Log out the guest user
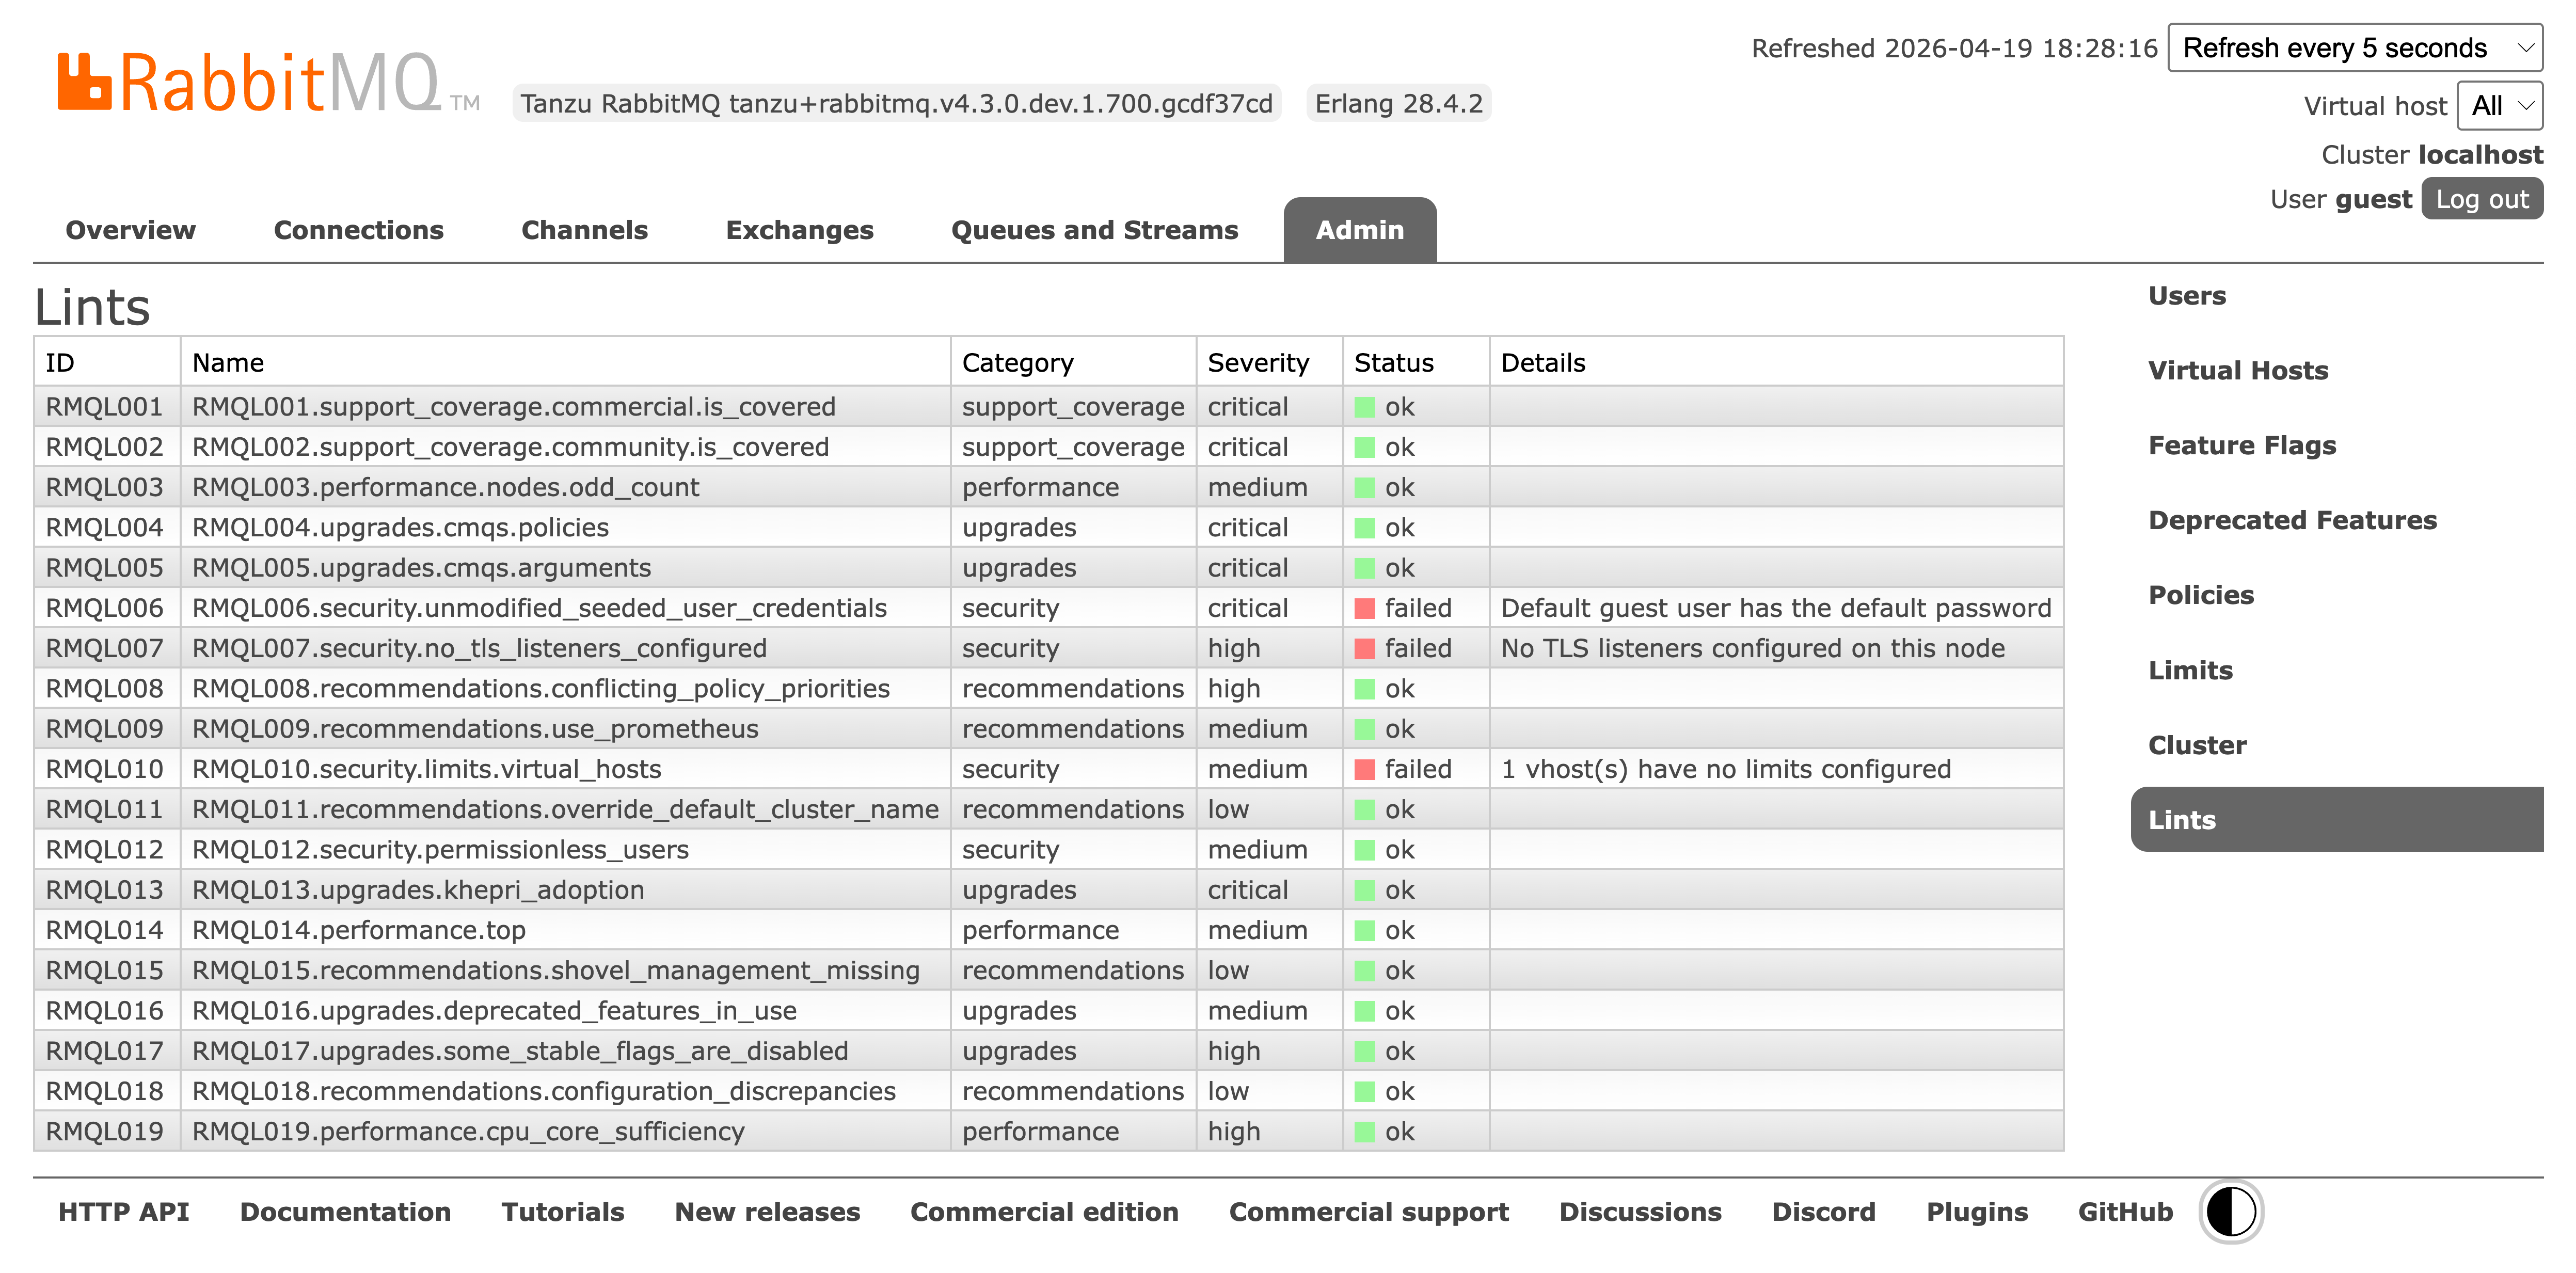 (x=2481, y=199)
